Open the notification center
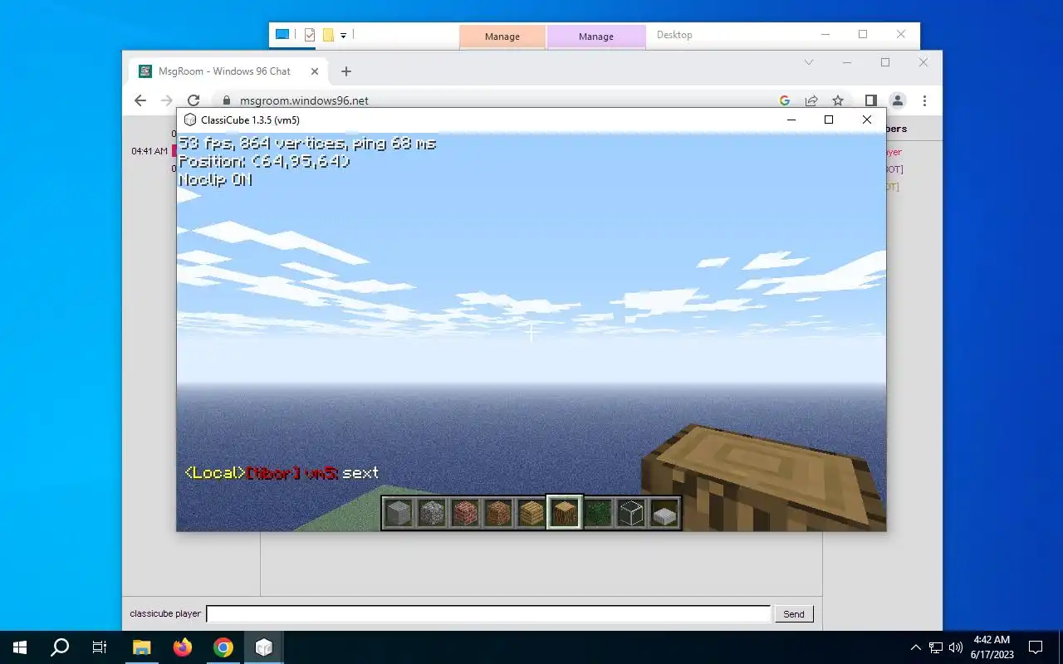 (1036, 647)
